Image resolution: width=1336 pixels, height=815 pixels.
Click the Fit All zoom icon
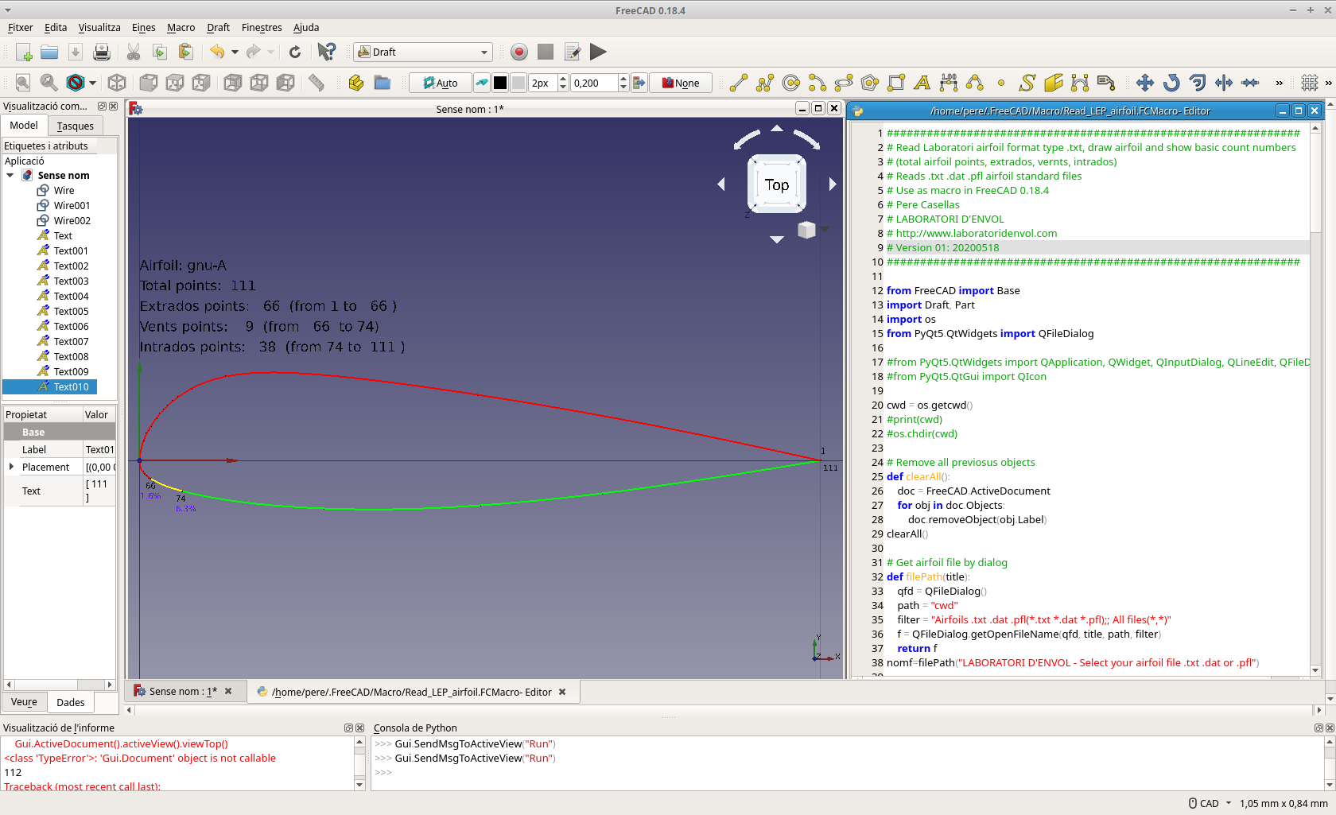tap(23, 83)
